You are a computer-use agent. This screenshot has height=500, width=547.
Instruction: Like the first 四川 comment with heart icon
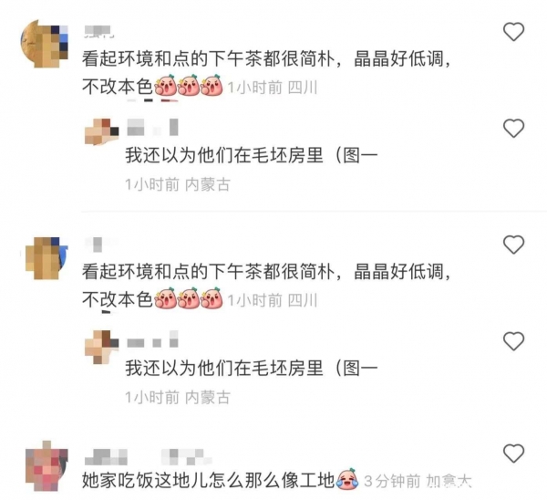point(513,31)
